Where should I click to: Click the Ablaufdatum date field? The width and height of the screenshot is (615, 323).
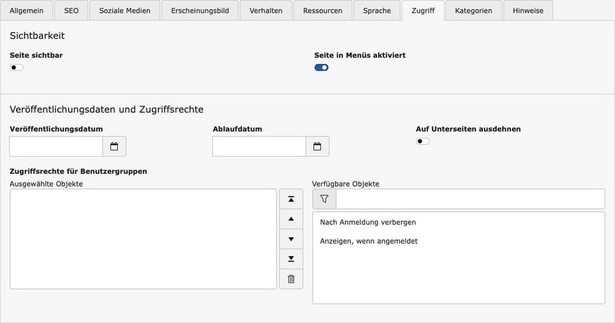[259, 147]
